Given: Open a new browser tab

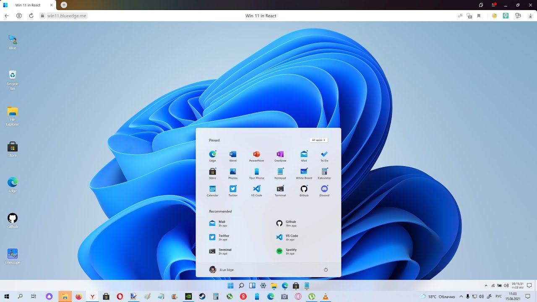Looking at the screenshot, I should pyautogui.click(x=64, y=5).
